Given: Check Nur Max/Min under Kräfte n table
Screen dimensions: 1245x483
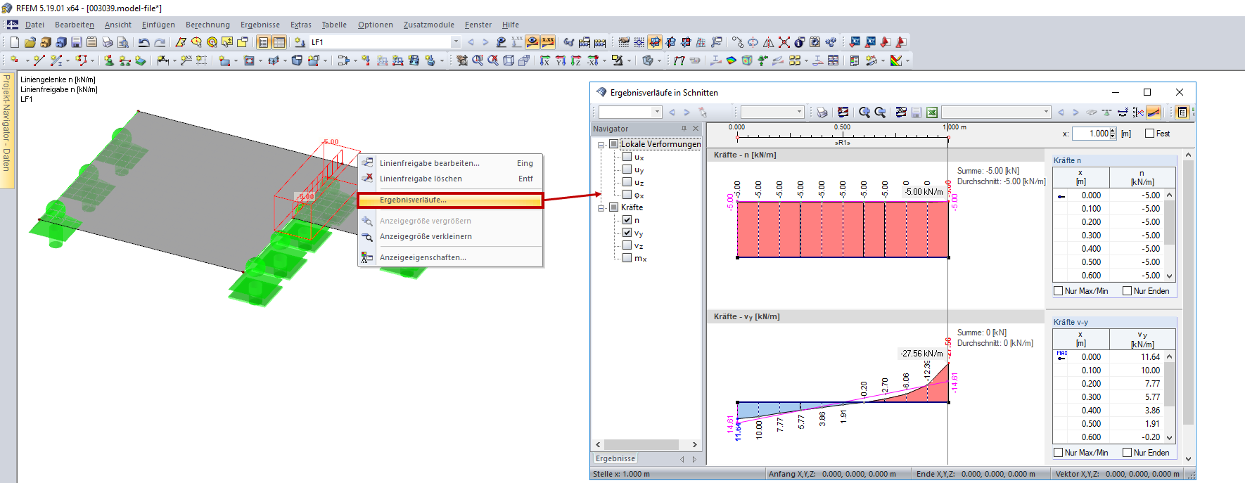Looking at the screenshot, I should pyautogui.click(x=1058, y=291).
